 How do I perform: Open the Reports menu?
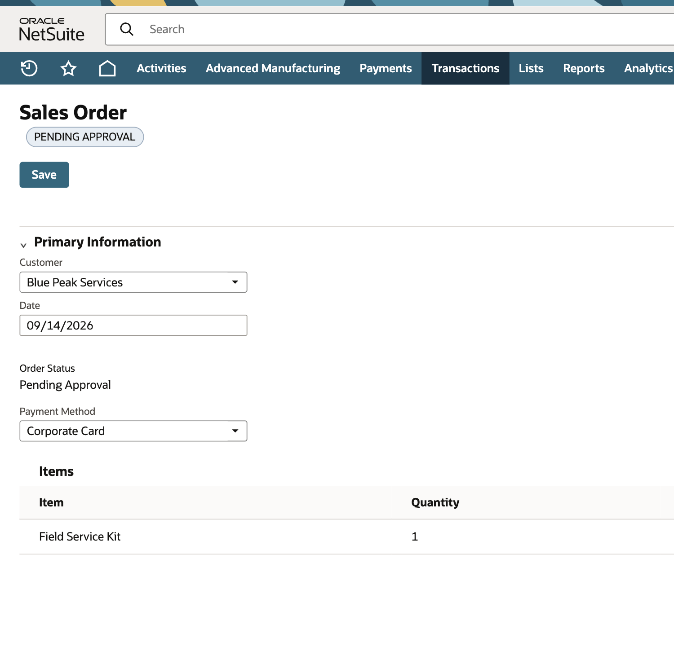(584, 68)
